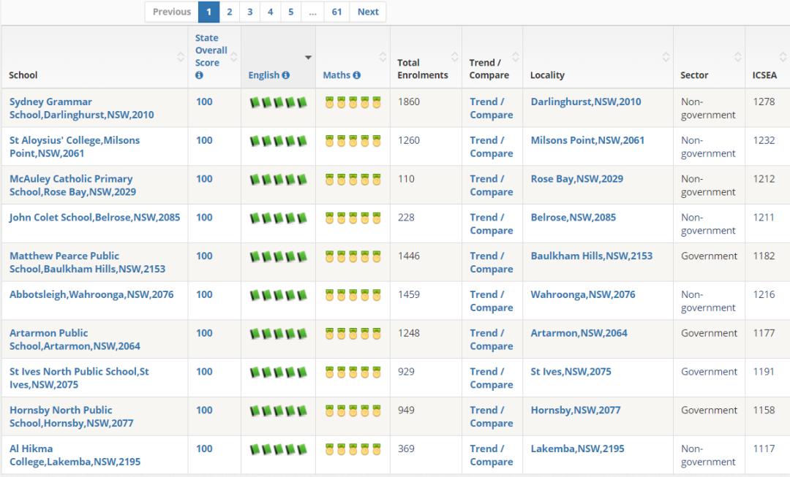The image size is (790, 477).
Task: Click the Maths column info icon
Action: coord(357,75)
